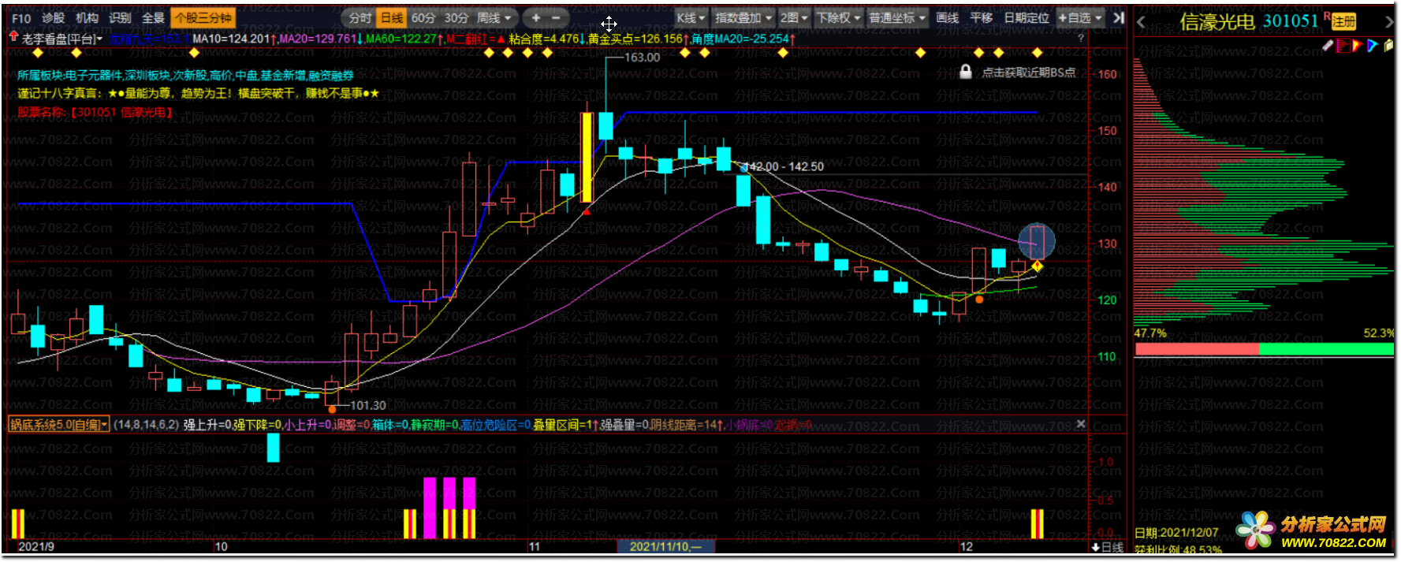This screenshot has width=1401, height=562.
Task: Open the 诊股 stock diagnosis tab
Action: click(54, 18)
